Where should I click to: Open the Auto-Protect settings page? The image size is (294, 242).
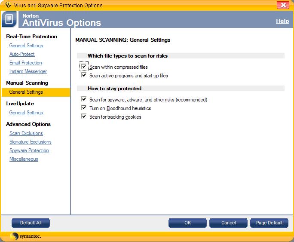click(x=22, y=54)
